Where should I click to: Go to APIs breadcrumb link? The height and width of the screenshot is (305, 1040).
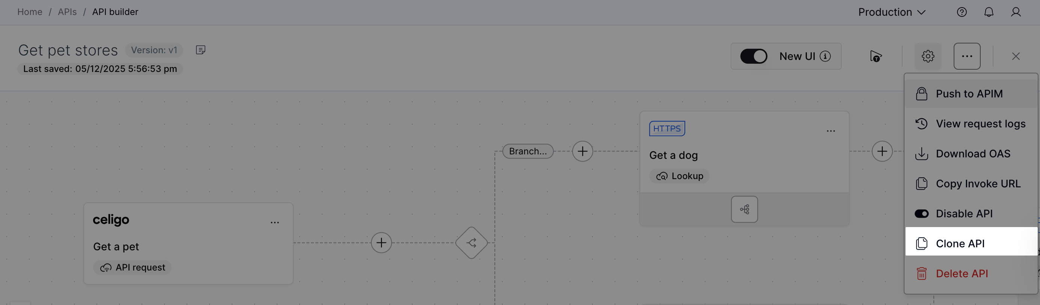coord(67,12)
